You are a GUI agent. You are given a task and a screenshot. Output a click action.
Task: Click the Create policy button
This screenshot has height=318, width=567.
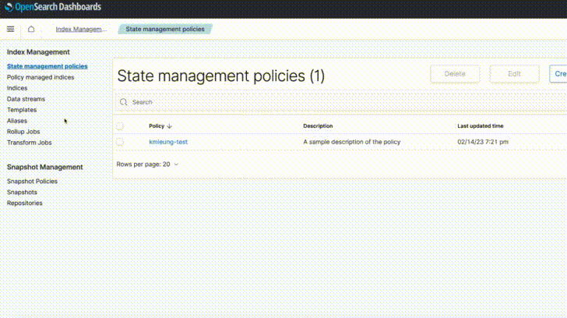pos(558,74)
